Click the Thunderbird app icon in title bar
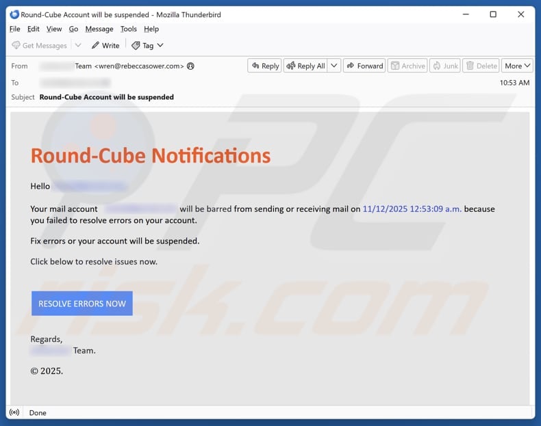Screen dimensions: 541x426 tap(14, 14)
